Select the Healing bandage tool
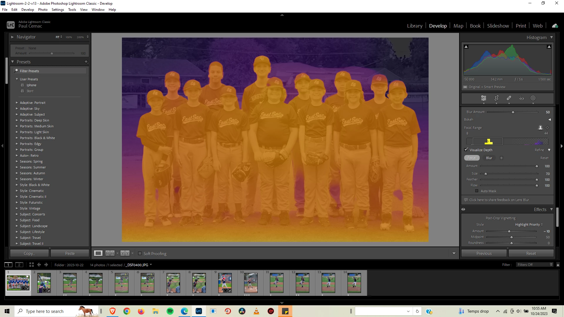Viewport: 564px width, 317px height. pyautogui.click(x=509, y=98)
